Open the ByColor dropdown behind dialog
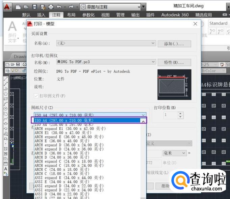This screenshot has width=230, height=199. 213,71
